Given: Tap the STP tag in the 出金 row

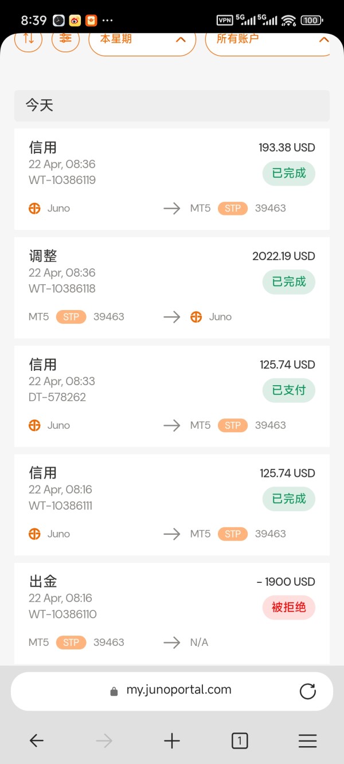Looking at the screenshot, I should [71, 642].
